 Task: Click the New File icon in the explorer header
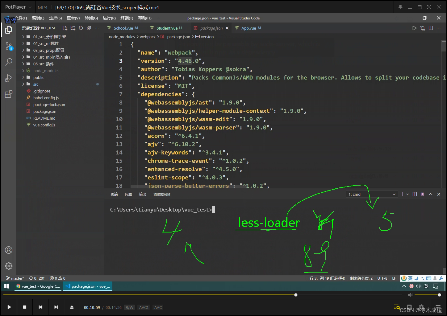coord(65,28)
